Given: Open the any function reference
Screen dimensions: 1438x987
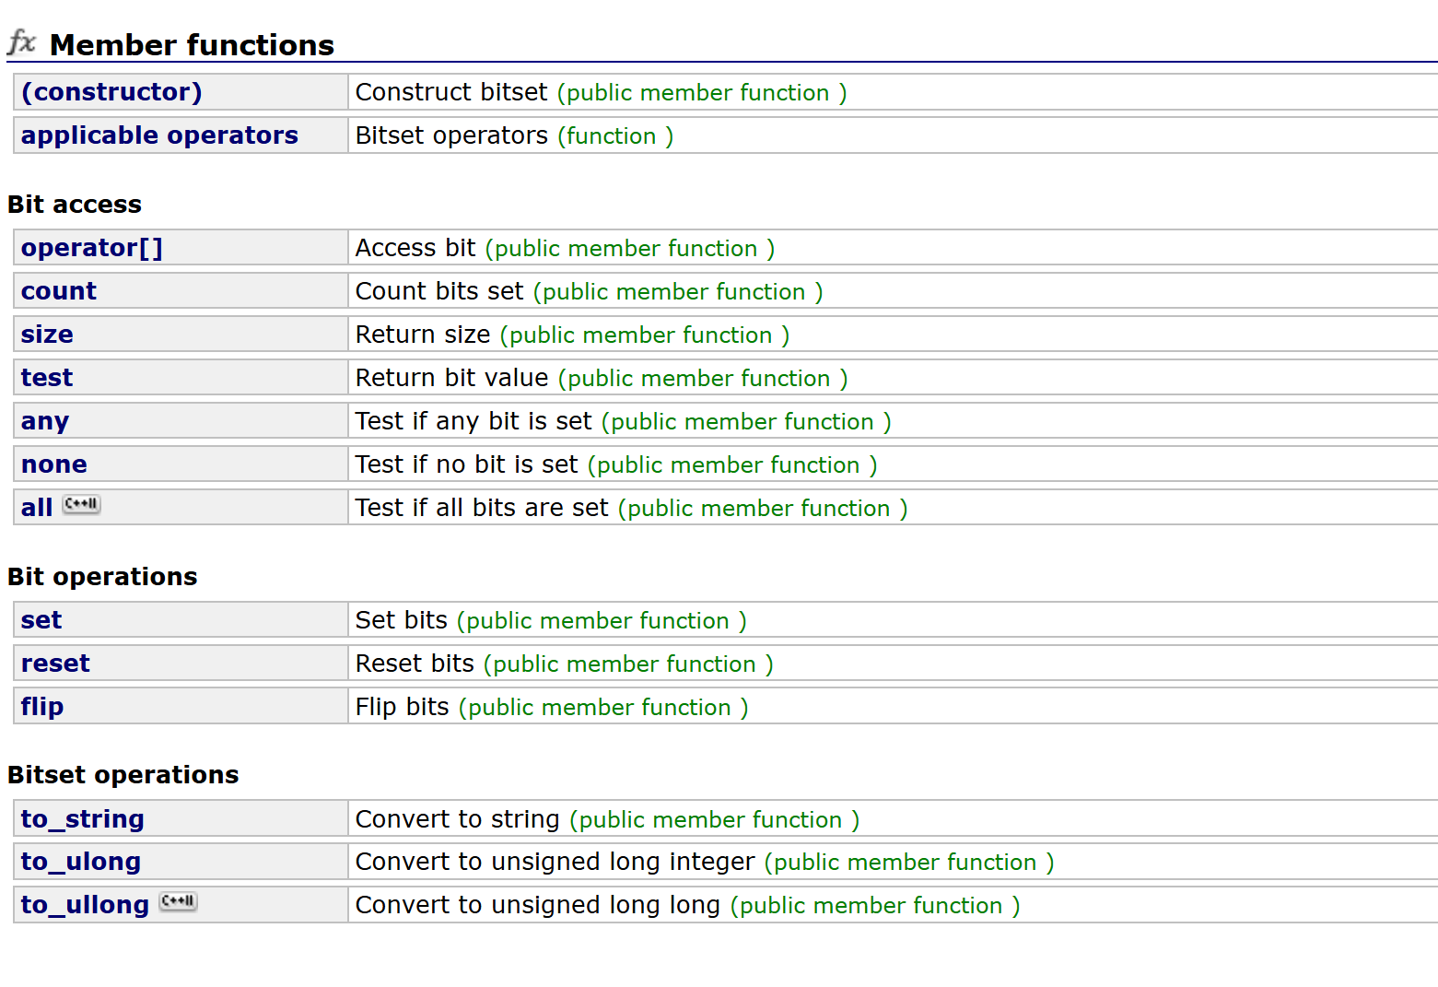Looking at the screenshot, I should coord(45,421).
